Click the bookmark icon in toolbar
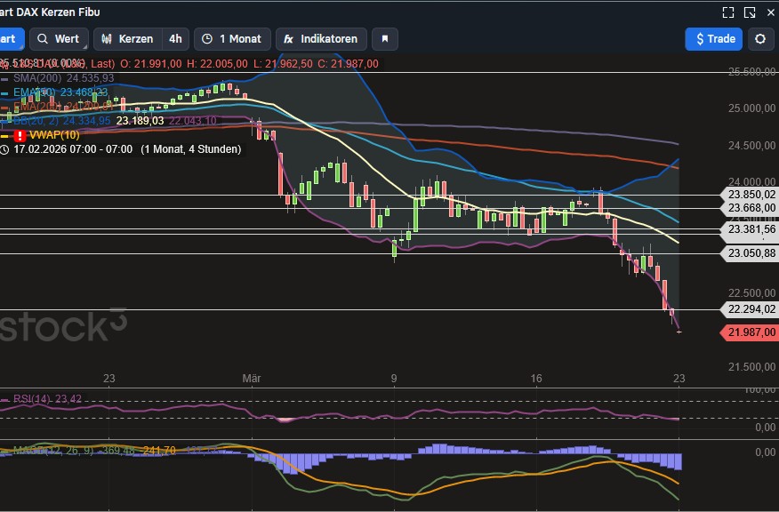This screenshot has height=512, width=779. tap(385, 39)
